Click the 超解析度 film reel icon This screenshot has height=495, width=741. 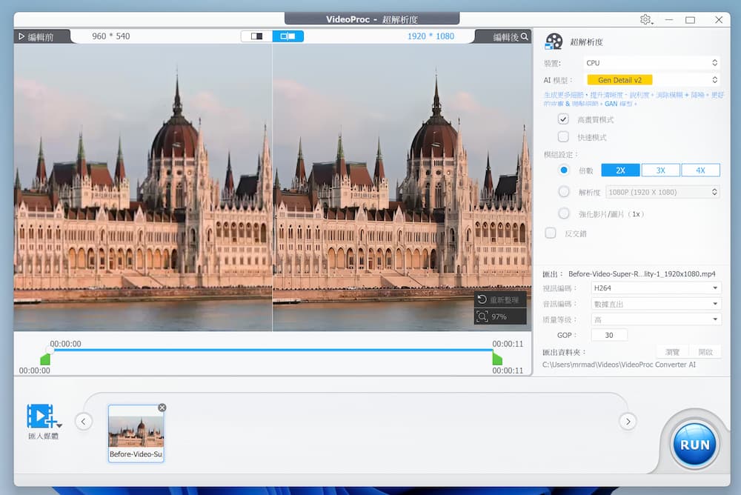pyautogui.click(x=553, y=41)
